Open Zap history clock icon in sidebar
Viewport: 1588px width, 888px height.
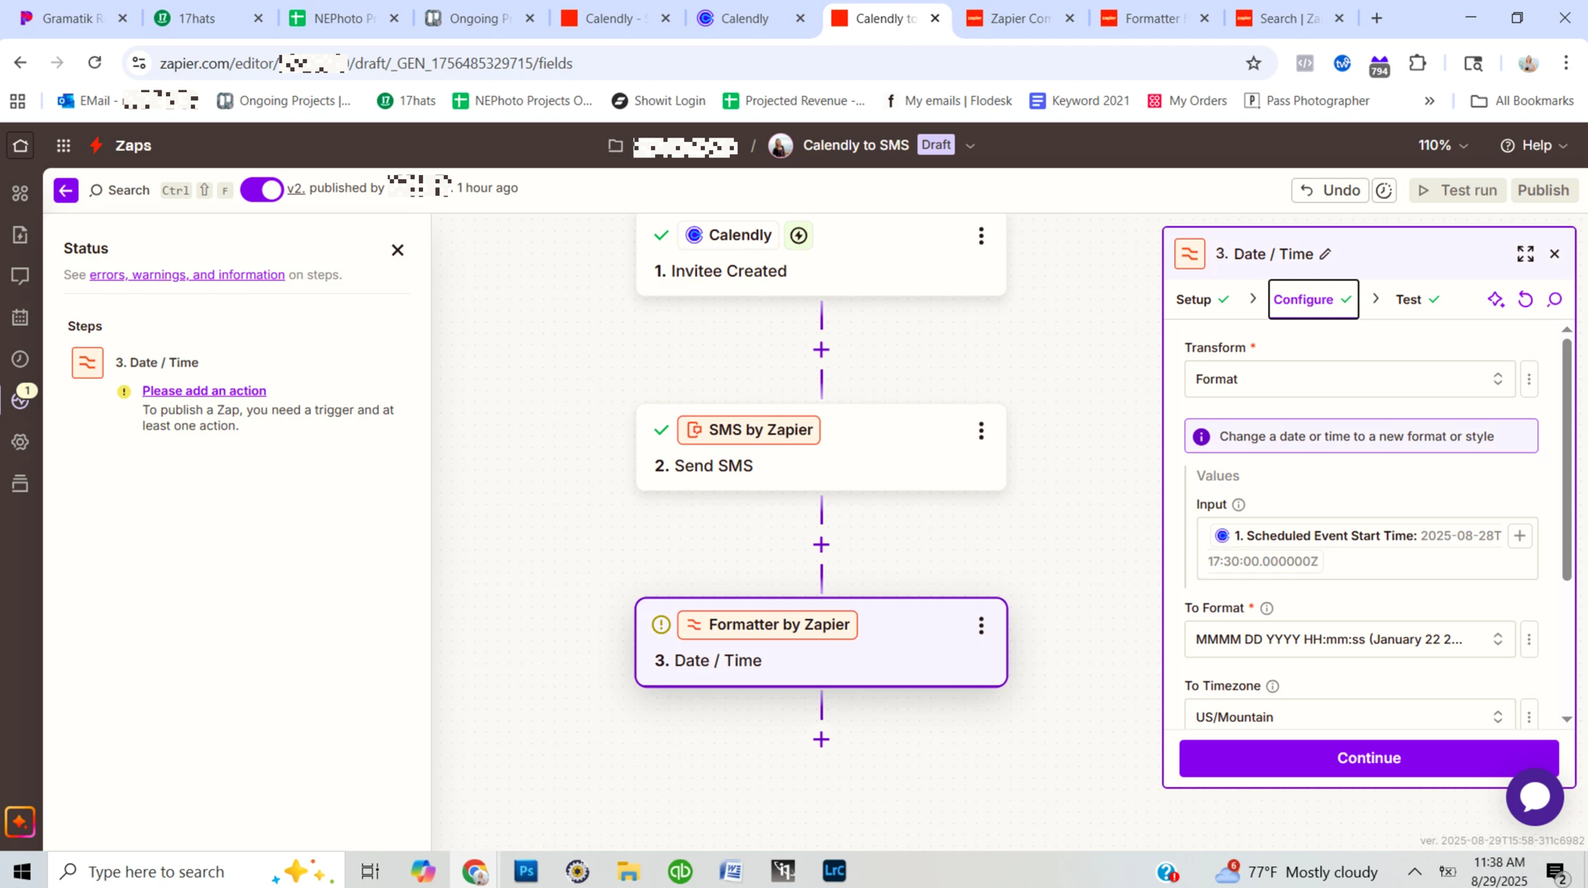coord(20,359)
